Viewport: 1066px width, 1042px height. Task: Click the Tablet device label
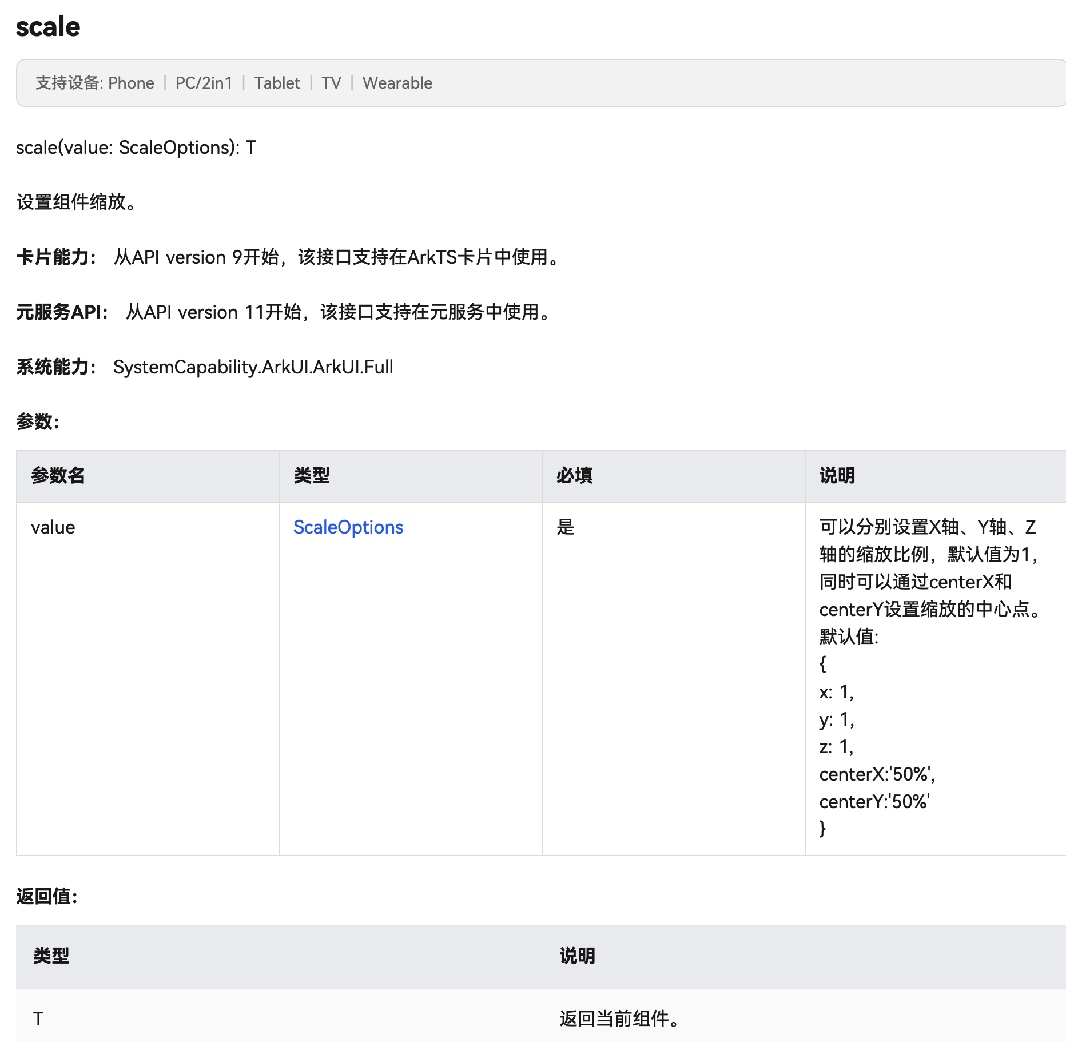[x=277, y=83]
